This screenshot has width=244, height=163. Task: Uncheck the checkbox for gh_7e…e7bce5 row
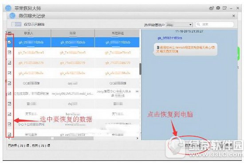point(9,52)
